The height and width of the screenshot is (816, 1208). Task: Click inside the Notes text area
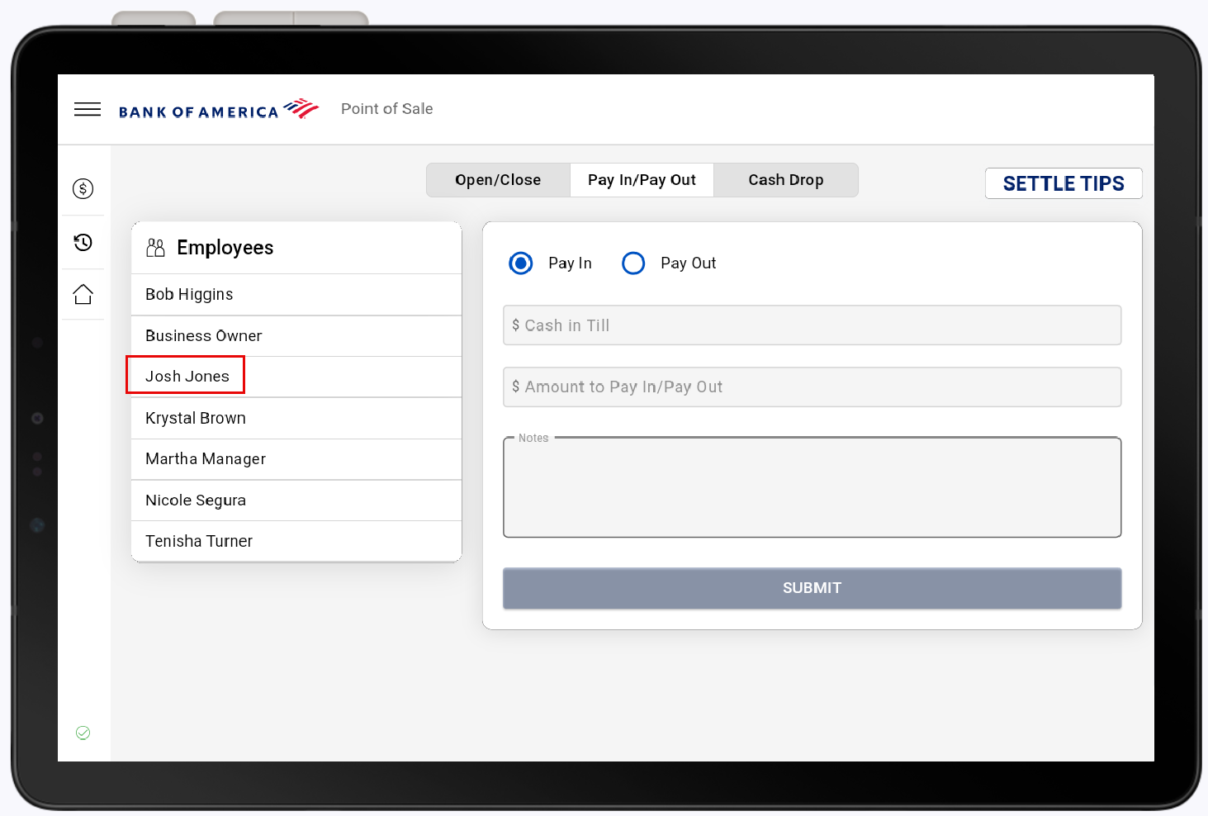coord(812,487)
